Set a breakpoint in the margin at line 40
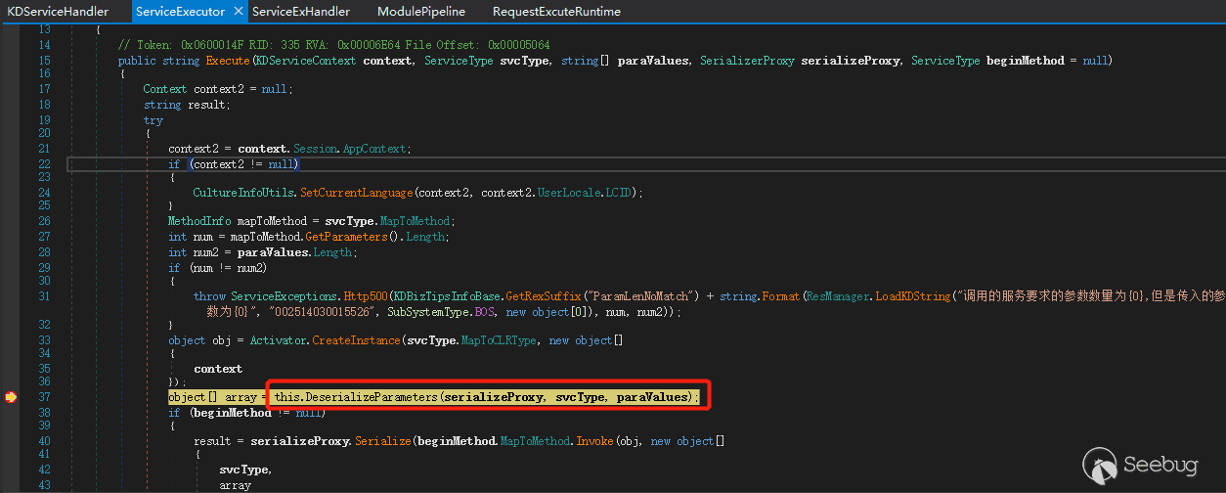This screenshot has height=493, width=1226. (x=11, y=441)
